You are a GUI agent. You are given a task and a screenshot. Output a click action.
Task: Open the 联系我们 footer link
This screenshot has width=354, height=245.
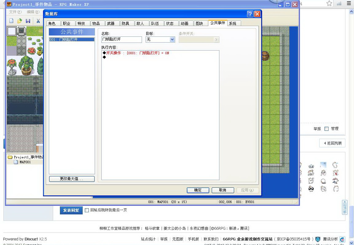[x=211, y=239]
